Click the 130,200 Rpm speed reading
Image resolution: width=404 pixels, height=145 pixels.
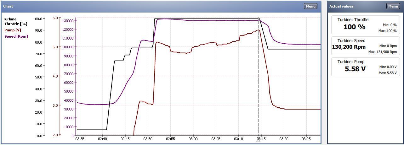(x=349, y=47)
